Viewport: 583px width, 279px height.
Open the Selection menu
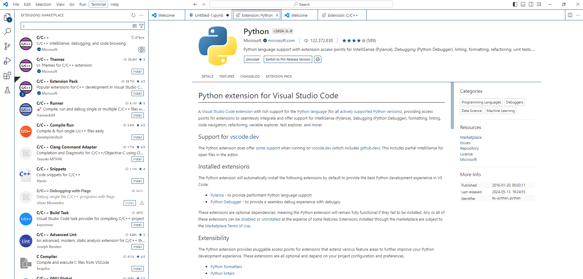(43, 4)
